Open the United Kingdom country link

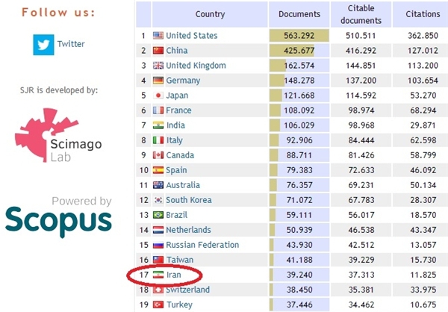(x=196, y=65)
